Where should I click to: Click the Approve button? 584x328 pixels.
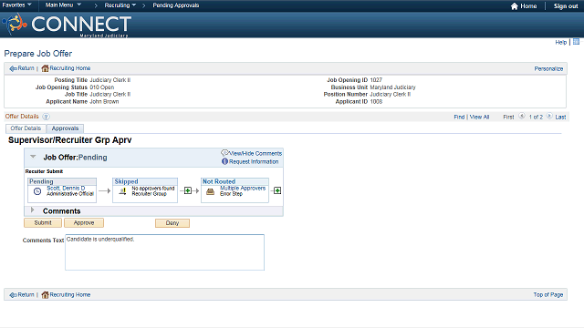pyautogui.click(x=84, y=222)
